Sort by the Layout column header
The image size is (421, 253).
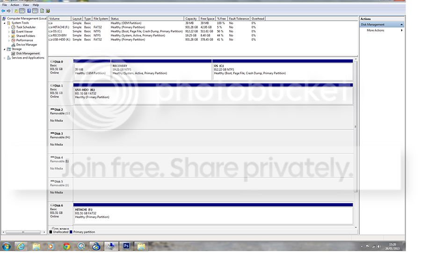coord(77,19)
